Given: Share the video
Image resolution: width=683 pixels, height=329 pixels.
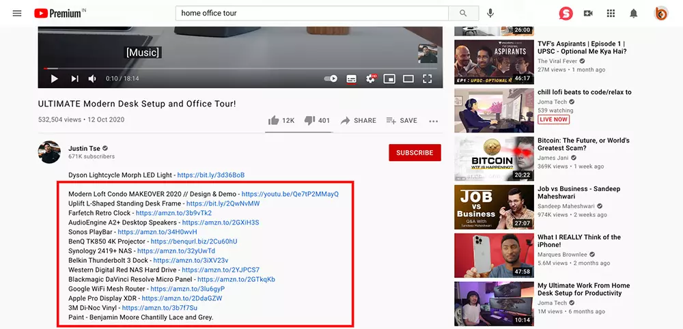Looking at the screenshot, I should [359, 121].
